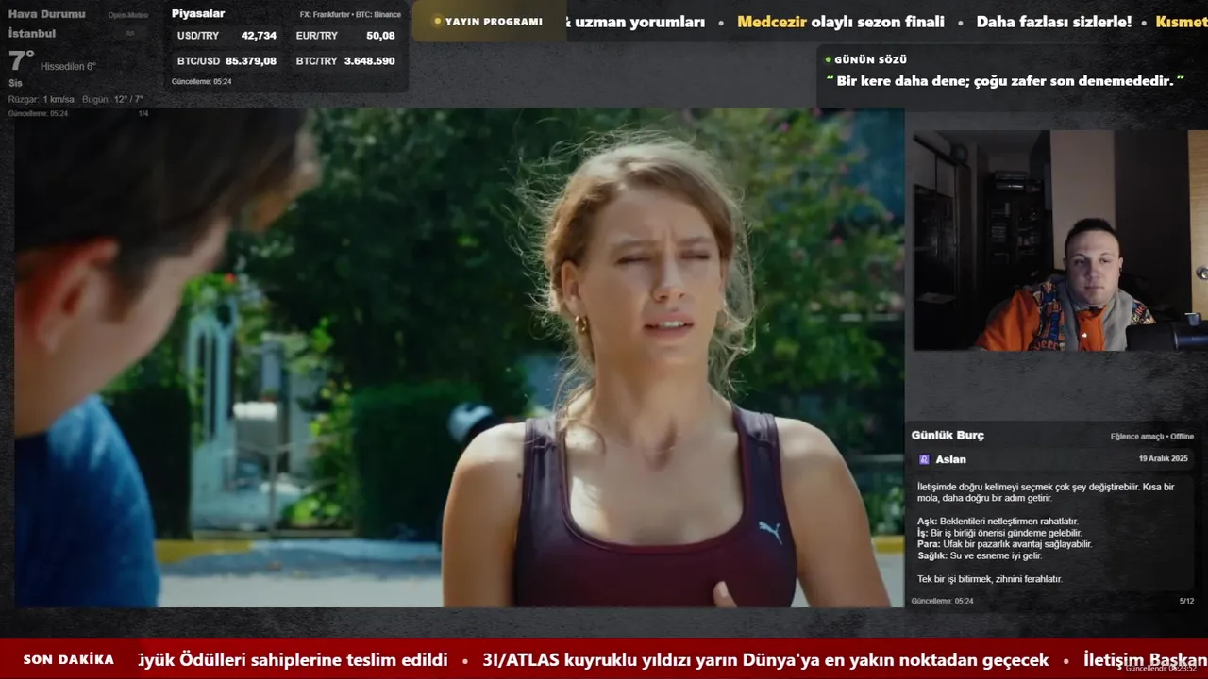Click the USD/TRY 42,734 rate
Image resolution: width=1208 pixels, height=679 pixels.
coord(226,36)
